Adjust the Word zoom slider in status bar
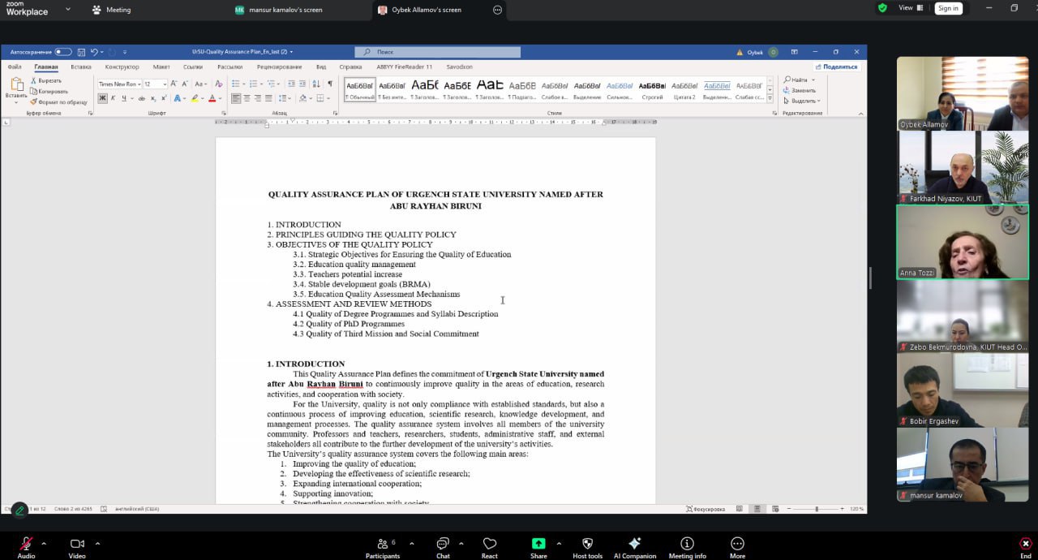The height and width of the screenshot is (560, 1038). pos(816,509)
